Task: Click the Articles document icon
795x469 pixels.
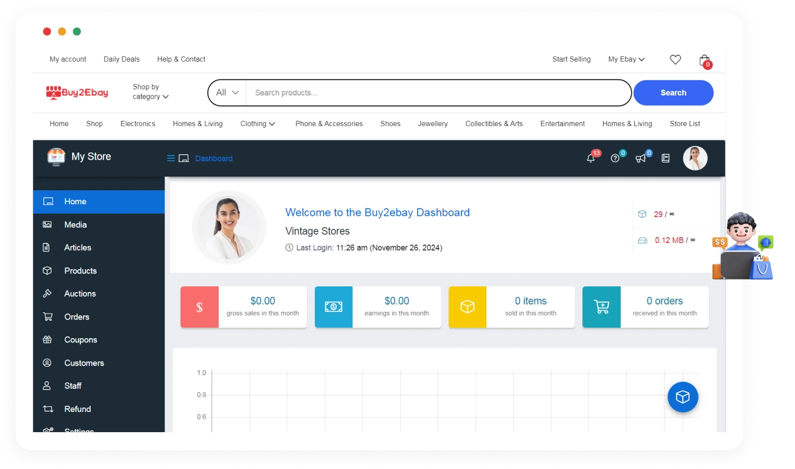Action: coord(46,247)
